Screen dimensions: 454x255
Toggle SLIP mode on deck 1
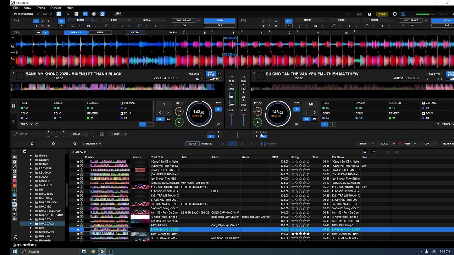coord(218,103)
